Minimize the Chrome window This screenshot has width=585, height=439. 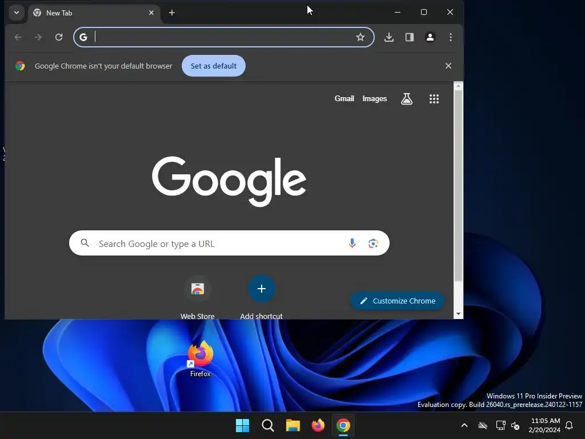pos(398,13)
